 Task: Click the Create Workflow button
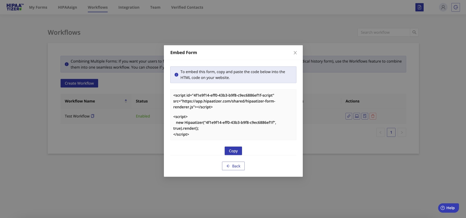(79, 83)
